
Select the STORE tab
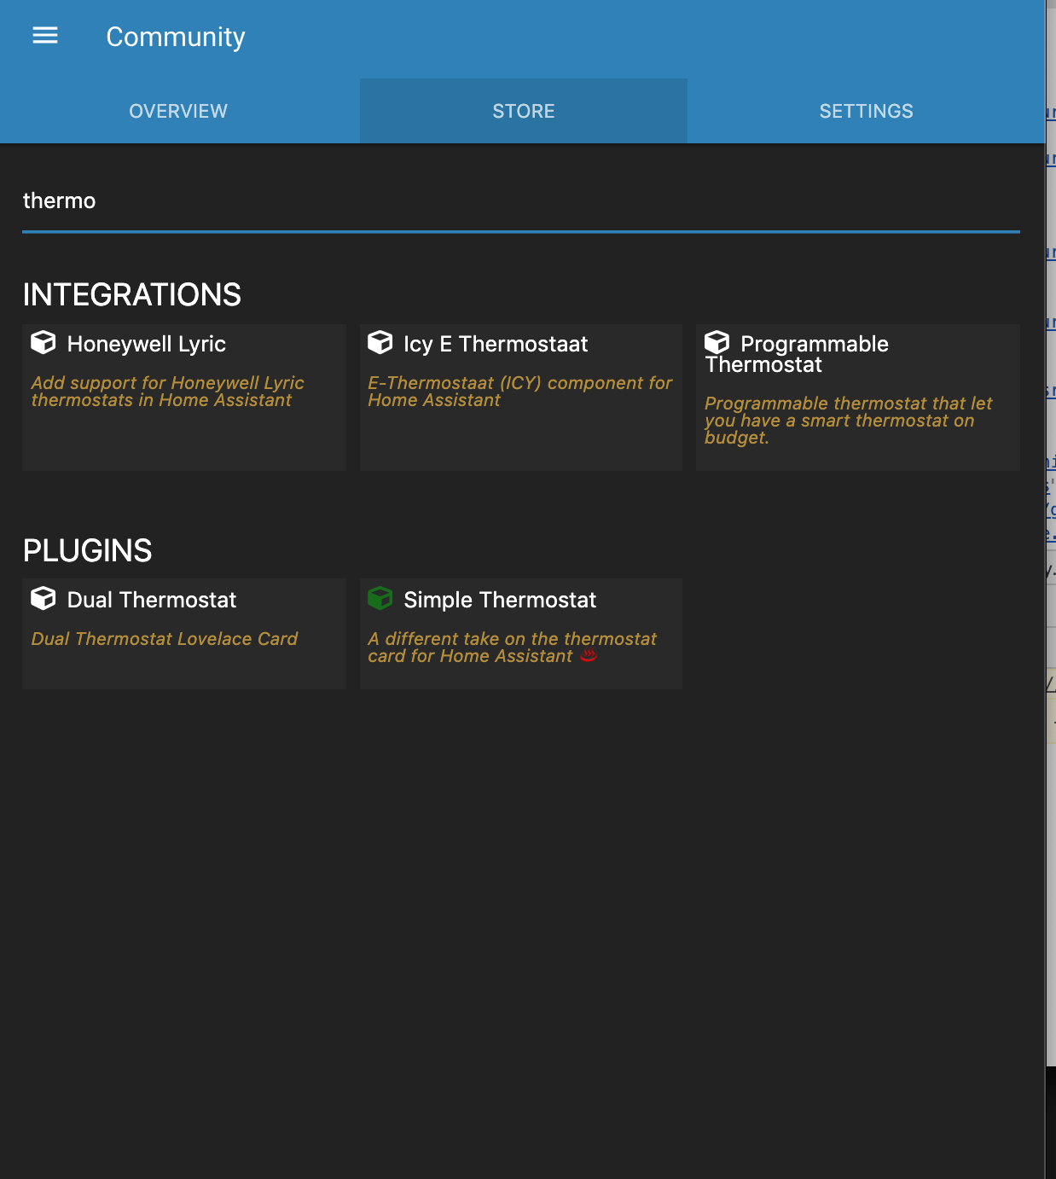522,111
